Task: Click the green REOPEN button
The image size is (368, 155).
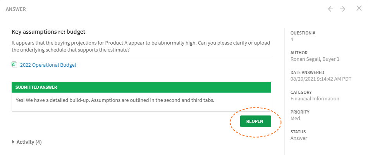Action: 255,121
